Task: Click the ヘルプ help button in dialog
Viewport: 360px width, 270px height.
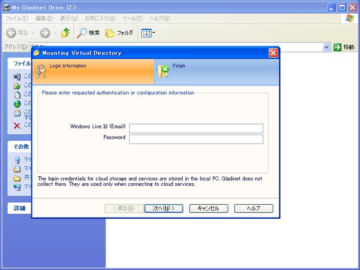Action: [x=254, y=209]
